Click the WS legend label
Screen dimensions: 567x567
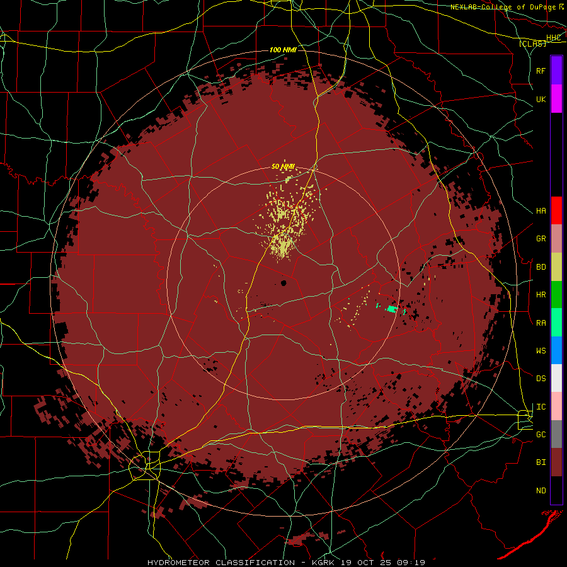pyautogui.click(x=541, y=351)
